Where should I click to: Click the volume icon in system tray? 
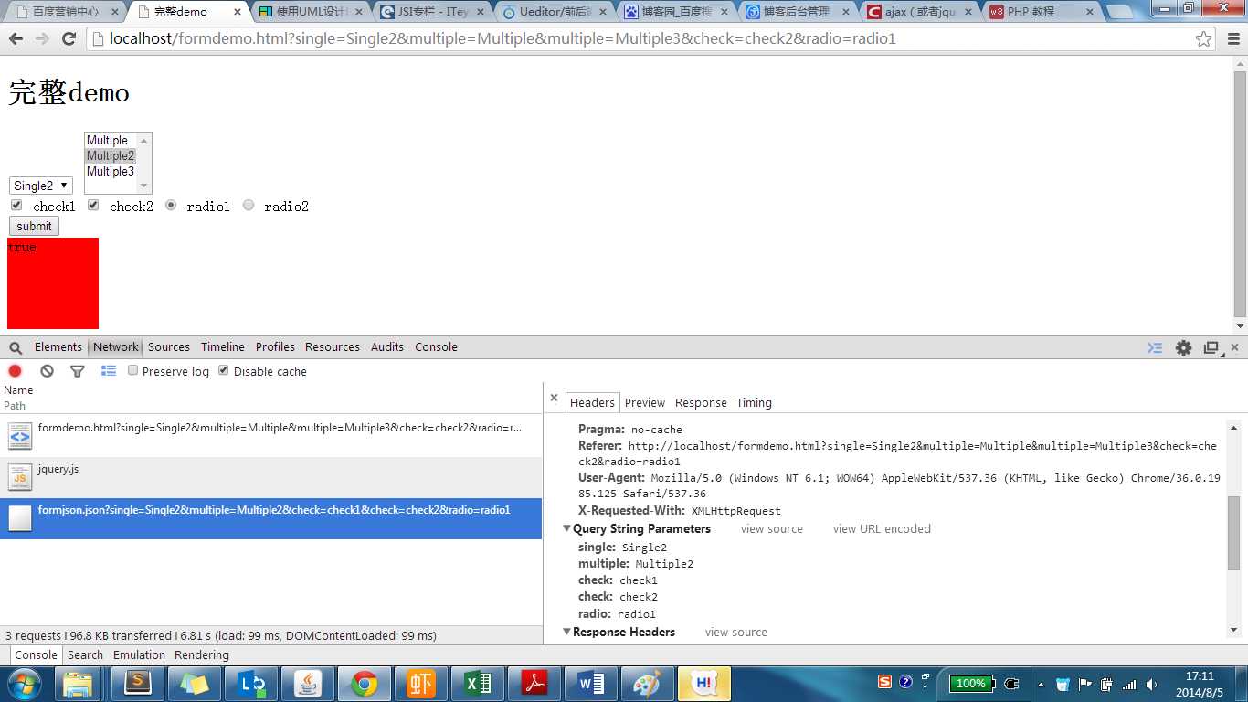1151,684
